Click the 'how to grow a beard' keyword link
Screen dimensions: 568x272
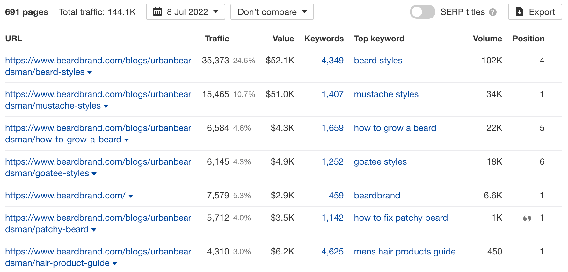tap(395, 128)
